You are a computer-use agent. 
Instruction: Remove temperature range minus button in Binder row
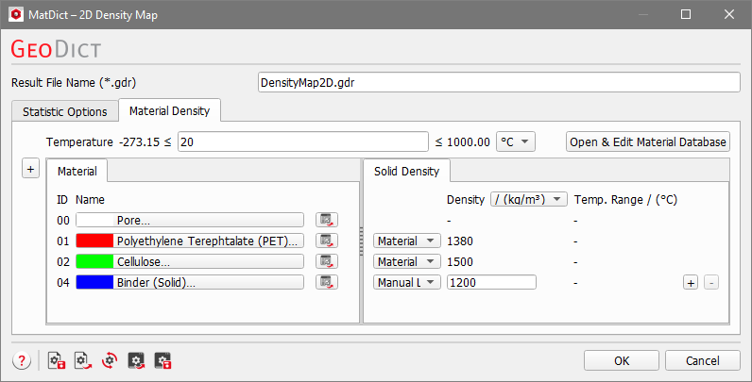point(711,282)
